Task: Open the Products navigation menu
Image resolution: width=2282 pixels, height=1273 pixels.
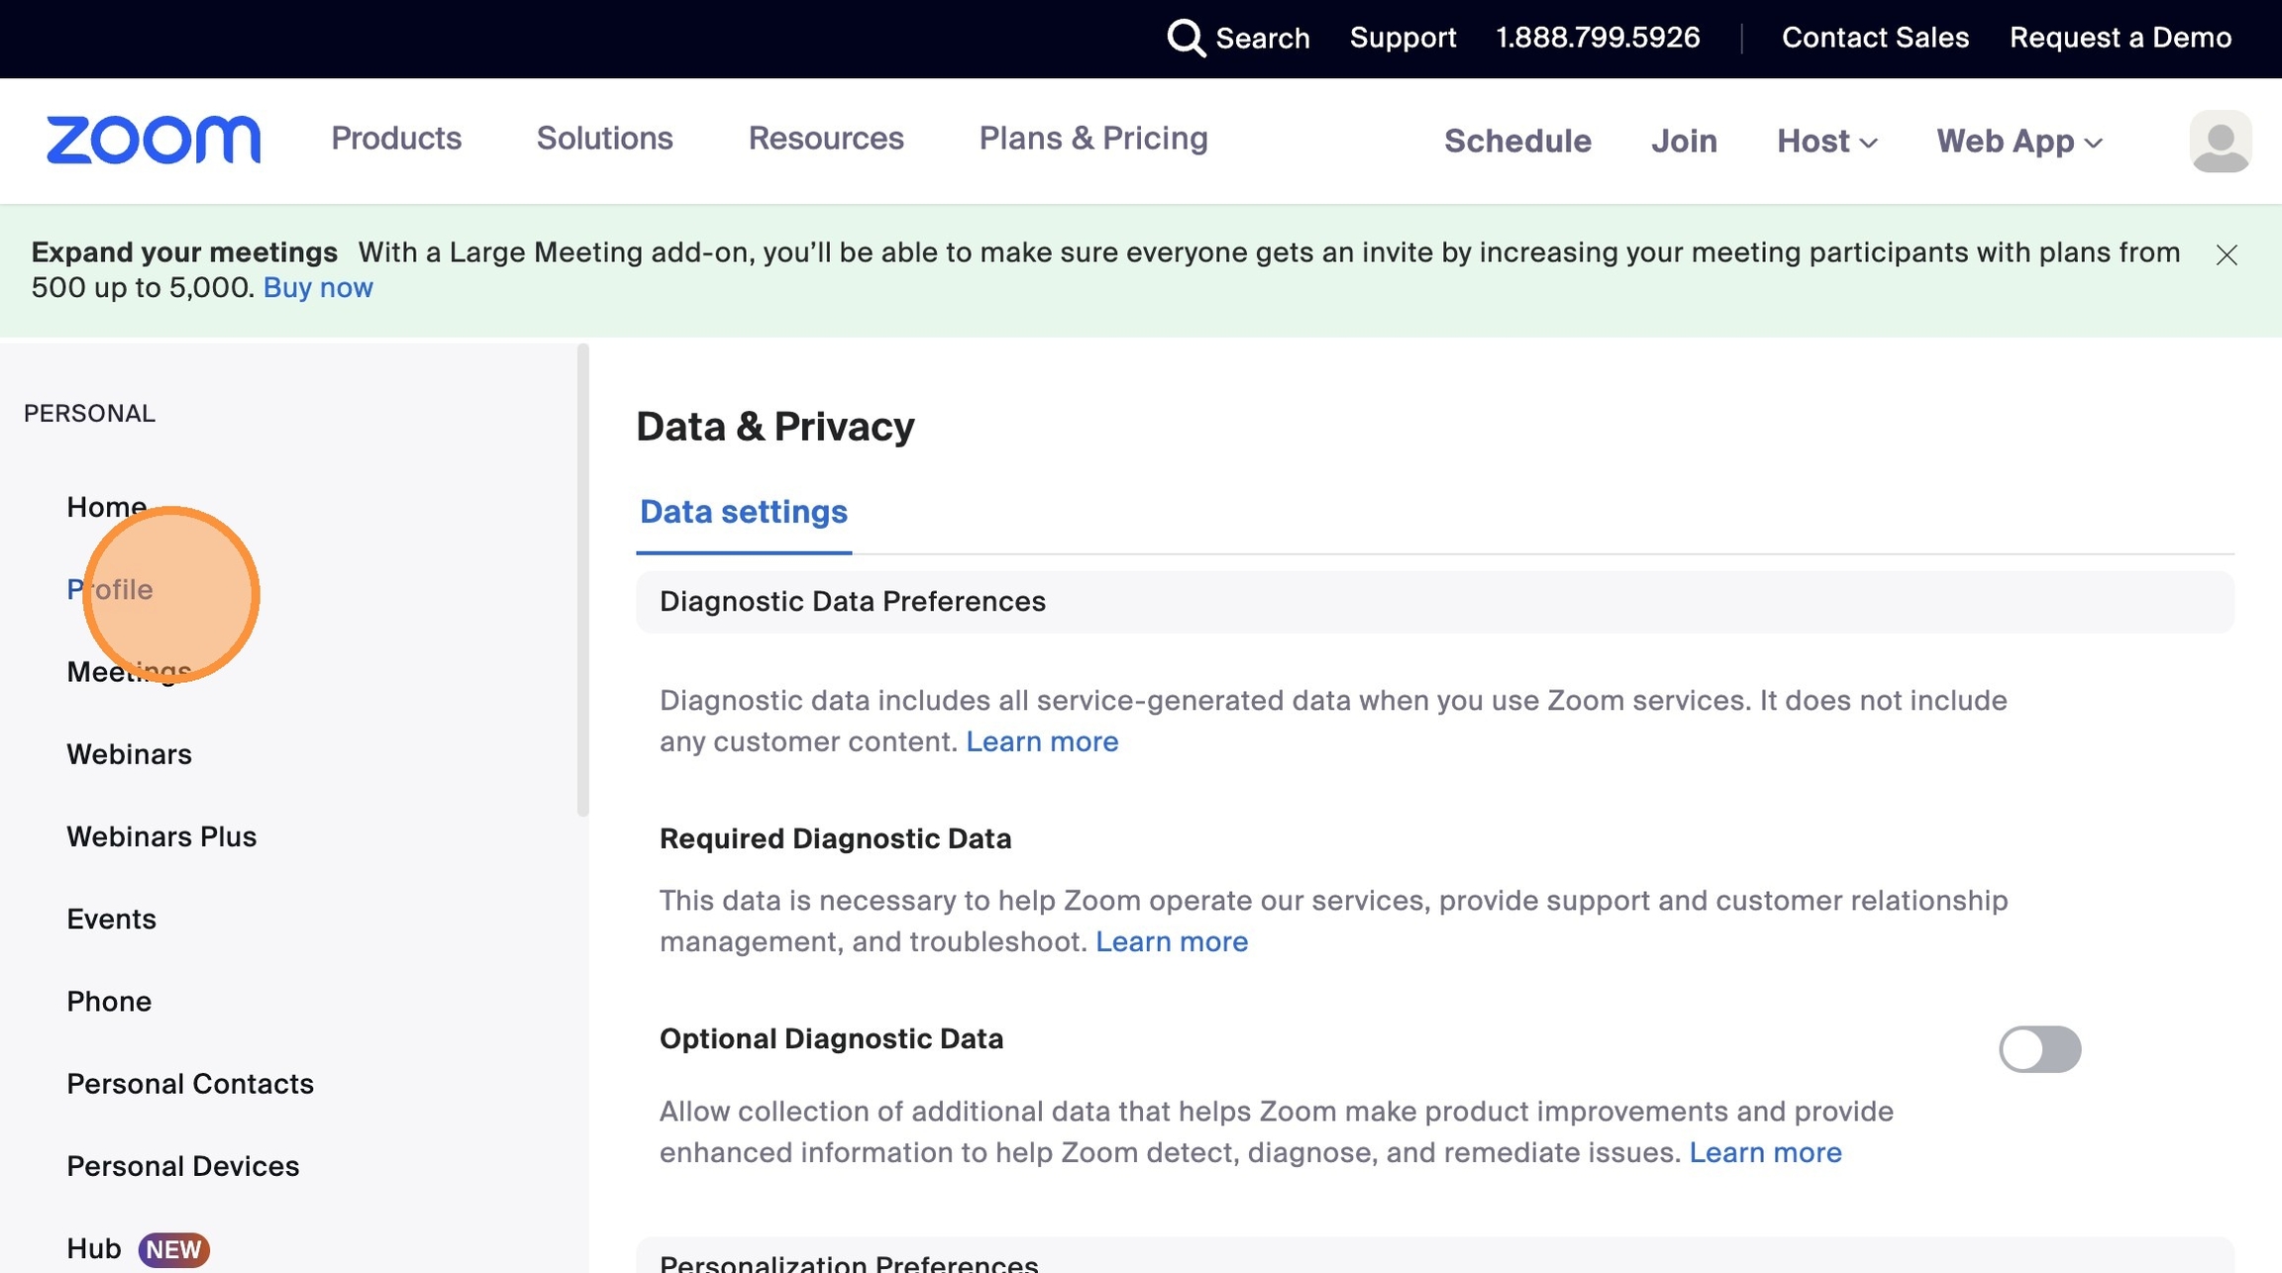Action: (396, 139)
